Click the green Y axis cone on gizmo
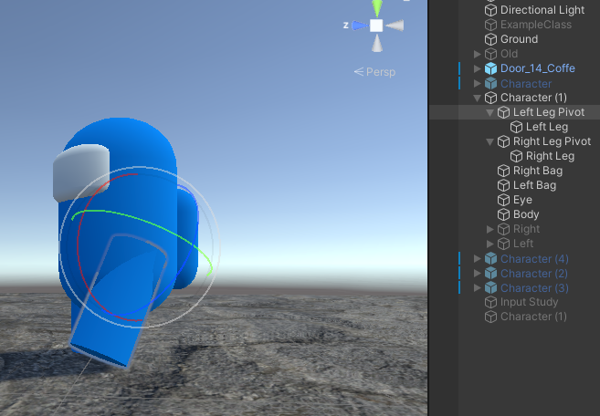The image size is (600, 416). coord(377,7)
